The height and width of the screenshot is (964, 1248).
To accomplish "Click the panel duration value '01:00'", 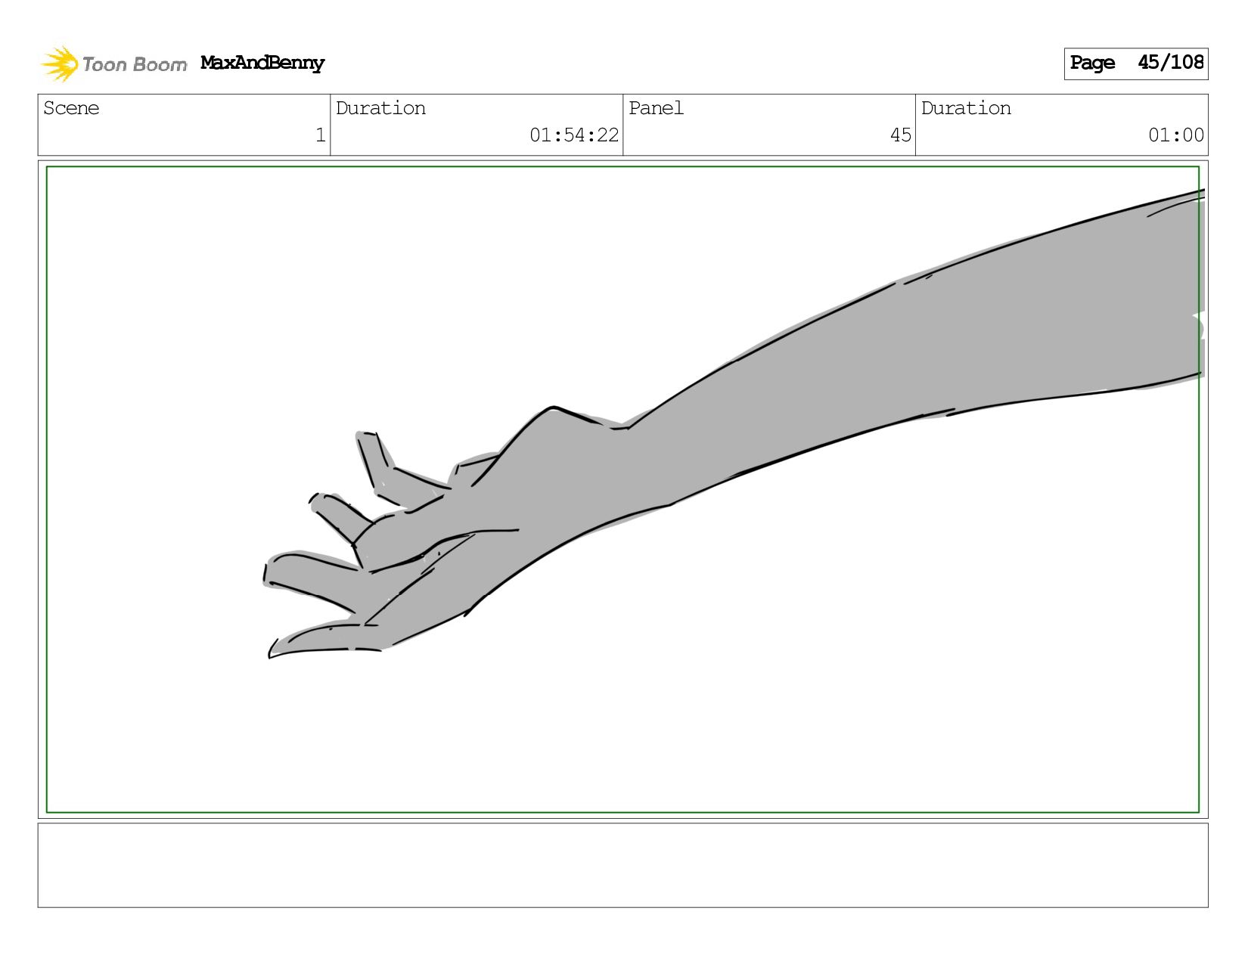I will [1176, 135].
